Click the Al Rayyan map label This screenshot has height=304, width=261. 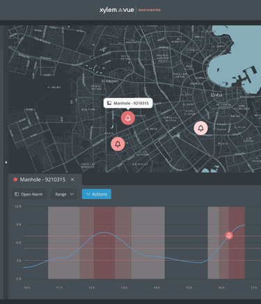click(110, 81)
